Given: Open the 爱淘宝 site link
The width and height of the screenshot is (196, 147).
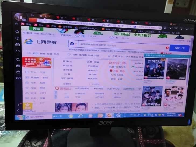Looking at the screenshot, I should (x=67, y=61).
